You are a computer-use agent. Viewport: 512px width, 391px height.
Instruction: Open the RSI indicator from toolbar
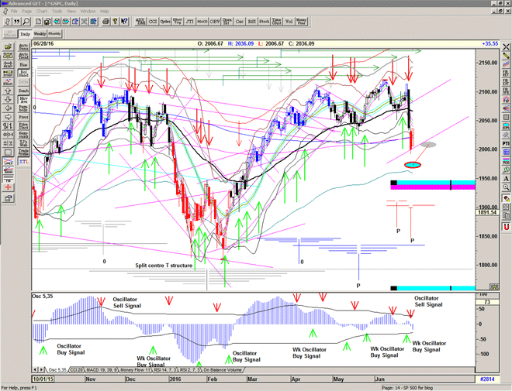coord(254,22)
